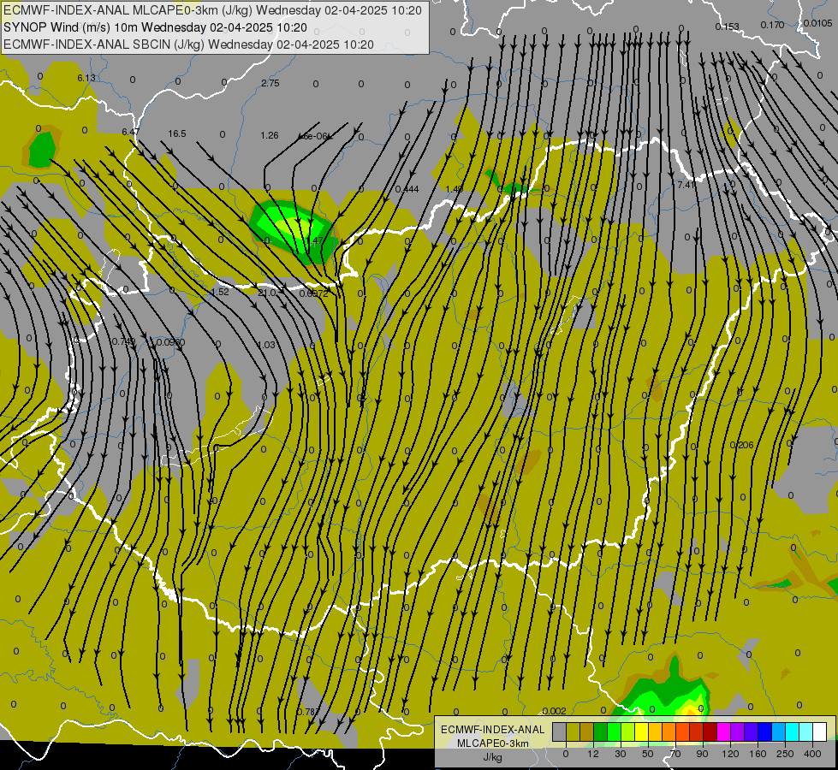Click the legend title MLCAPE0-3km
The image size is (838, 770).
pyautogui.click(x=492, y=743)
